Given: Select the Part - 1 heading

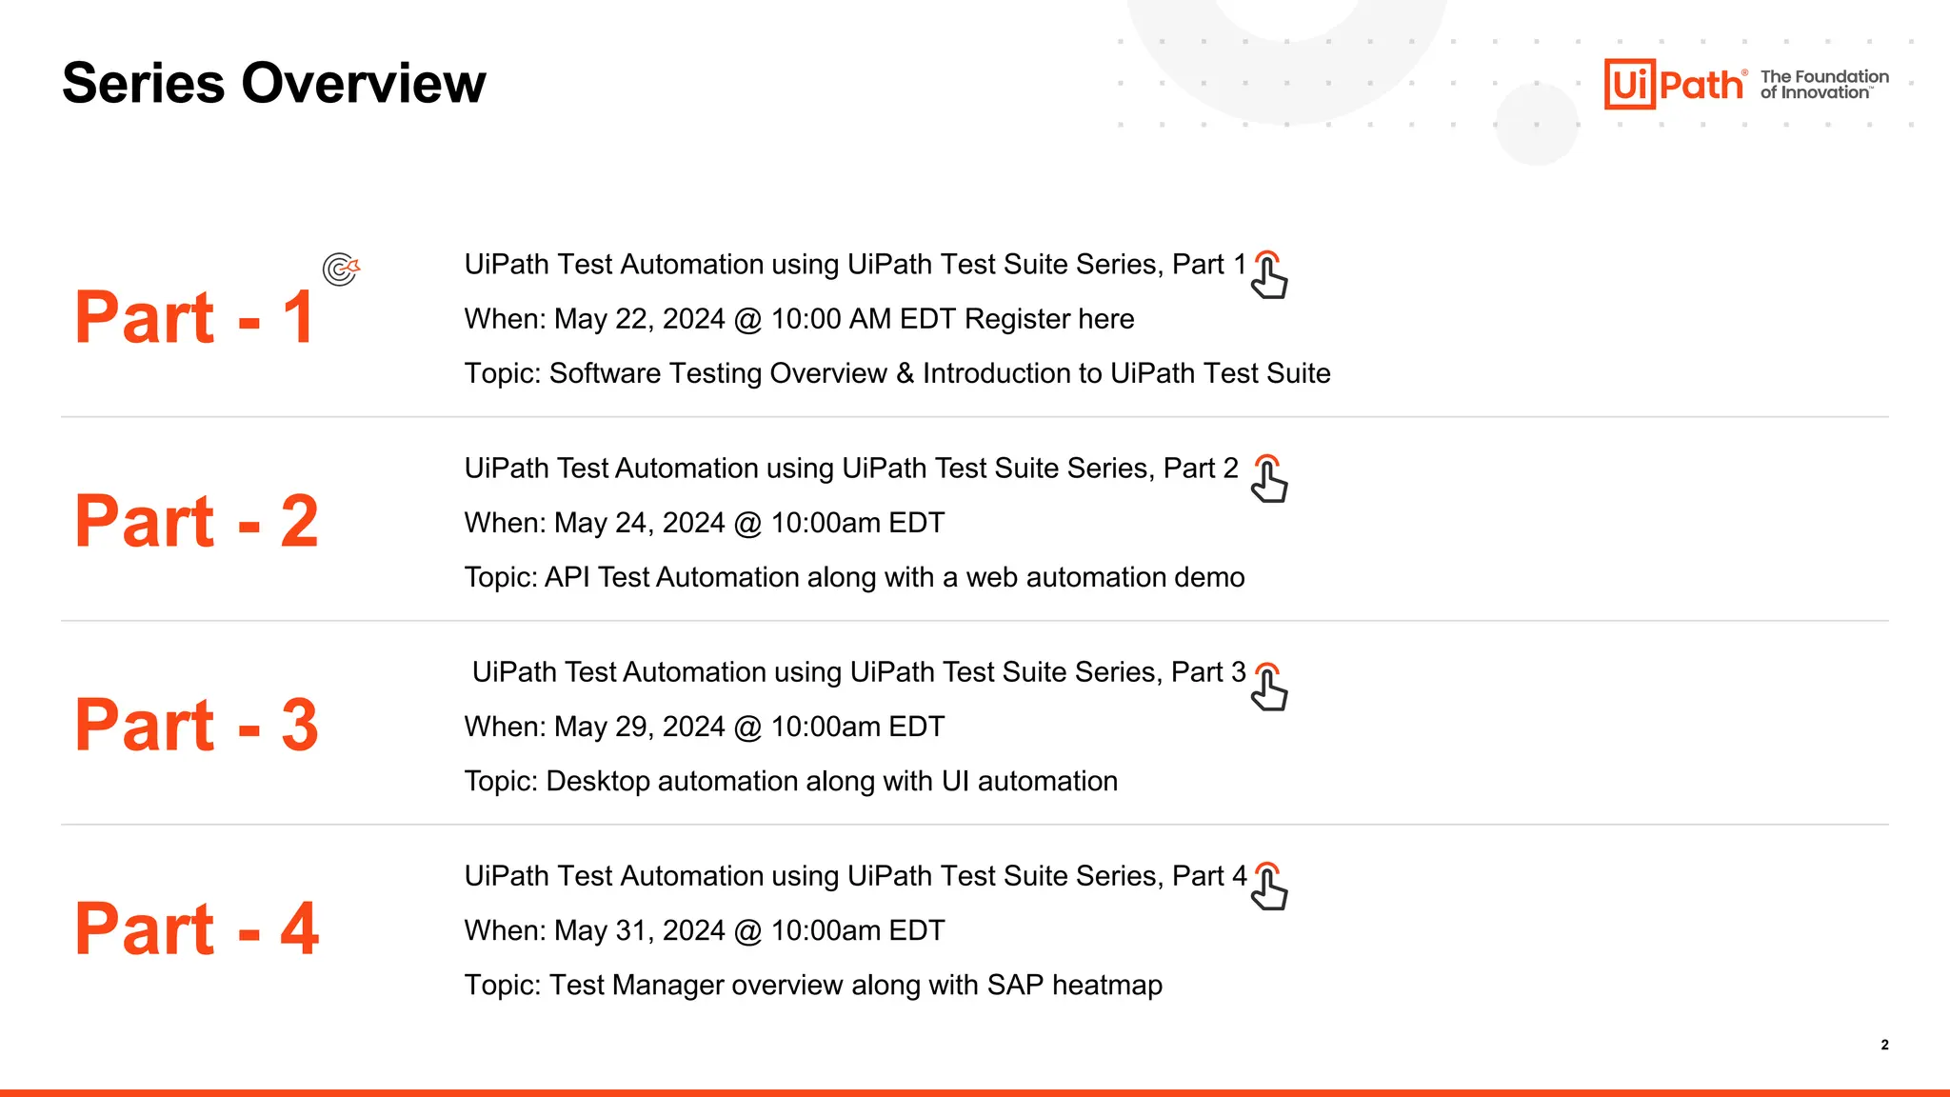Looking at the screenshot, I should click(194, 318).
